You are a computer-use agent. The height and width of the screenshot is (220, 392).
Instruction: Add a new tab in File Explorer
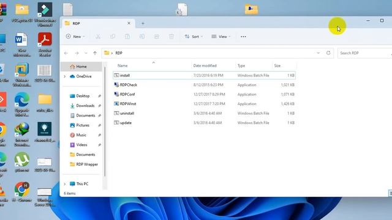point(143,23)
